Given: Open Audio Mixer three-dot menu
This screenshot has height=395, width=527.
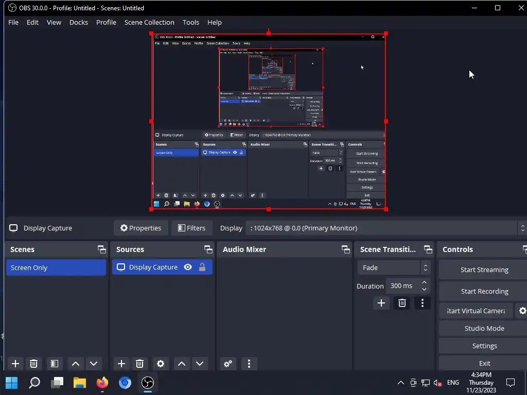Looking at the screenshot, I should point(249,364).
